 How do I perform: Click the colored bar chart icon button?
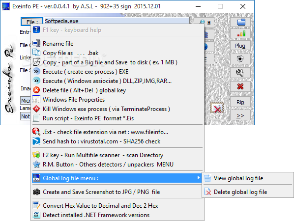coord(240,34)
